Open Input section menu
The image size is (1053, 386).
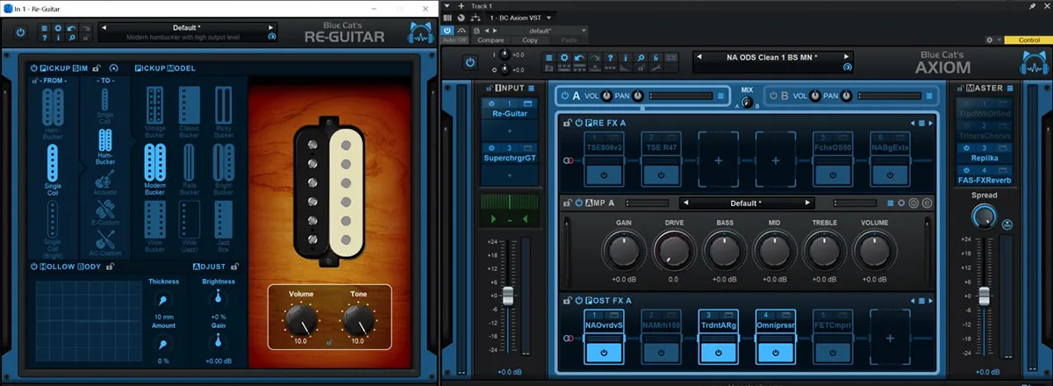533,88
